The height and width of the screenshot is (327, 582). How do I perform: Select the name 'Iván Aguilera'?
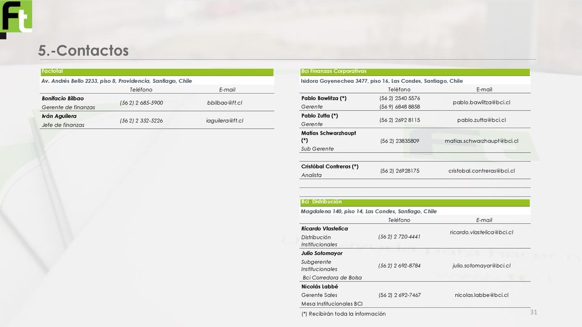[x=59, y=116]
